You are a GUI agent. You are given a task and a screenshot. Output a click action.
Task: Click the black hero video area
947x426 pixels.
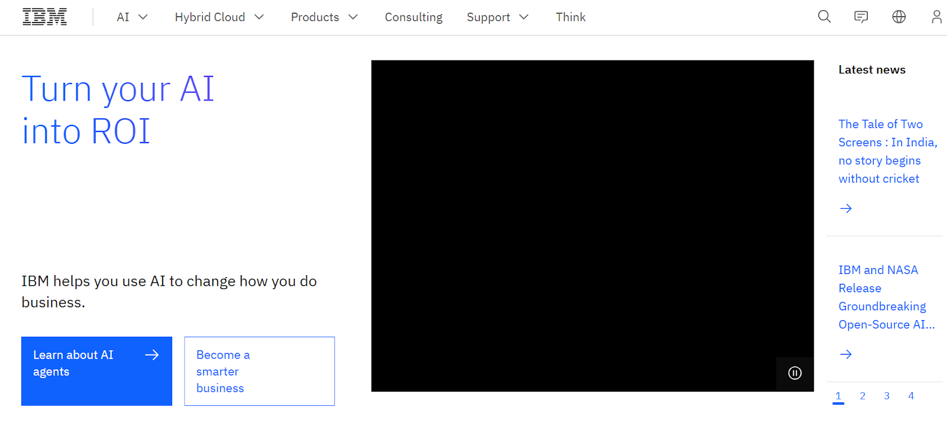pos(592,225)
